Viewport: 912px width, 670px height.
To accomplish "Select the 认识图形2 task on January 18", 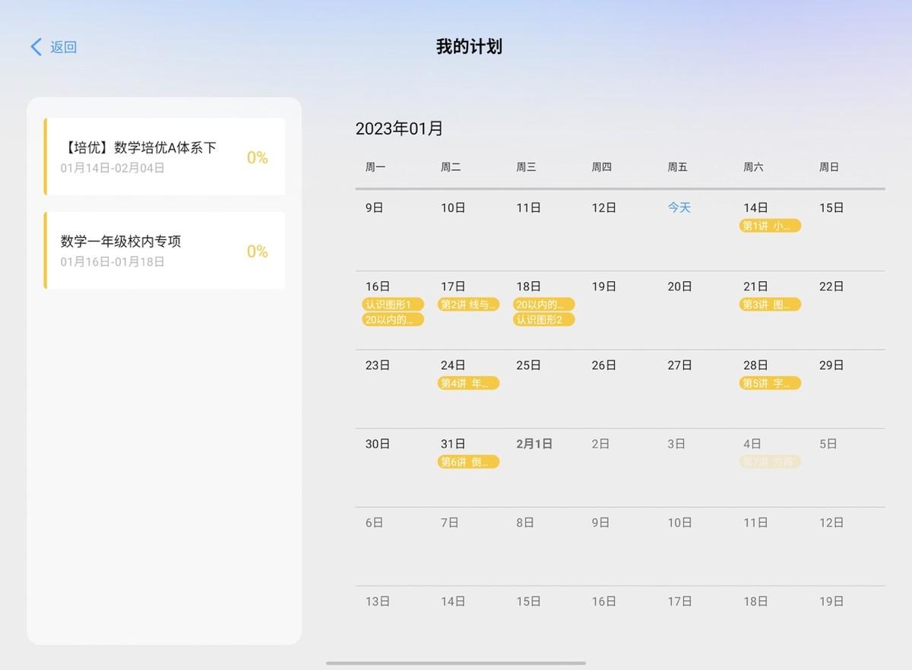I will pos(544,319).
